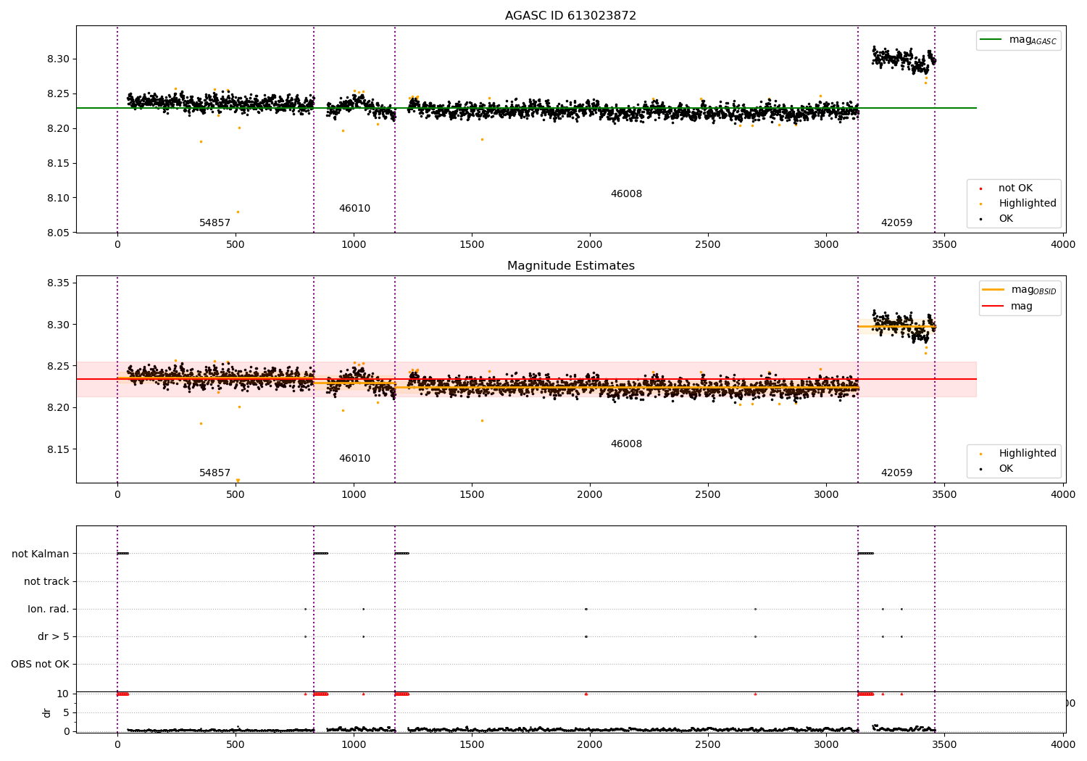
Task: Click the 8.35 y-axis tick label
Action: pos(59,283)
